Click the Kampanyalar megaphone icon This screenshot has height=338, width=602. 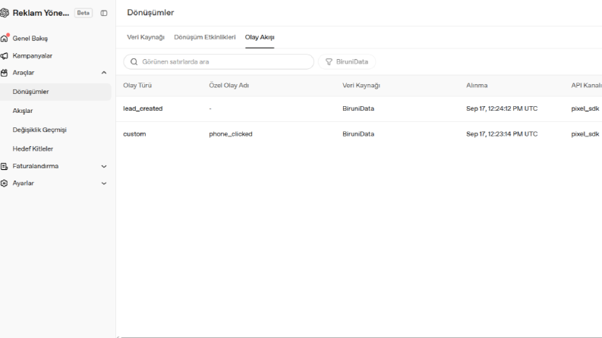[5, 56]
